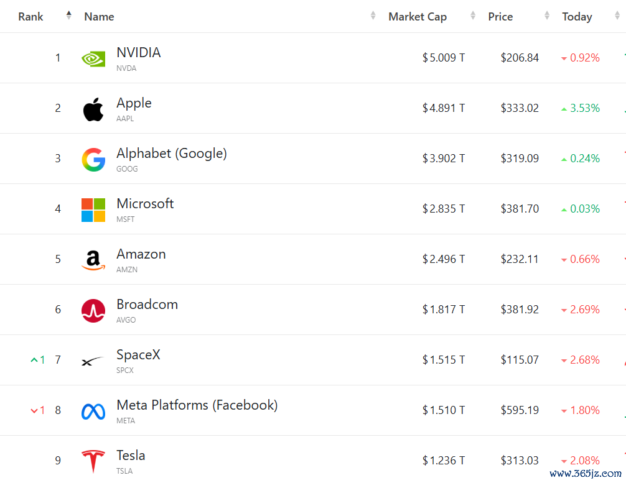The height and width of the screenshot is (483, 626).
Task: Sort by Market Cap arrows
Action: [x=473, y=16]
